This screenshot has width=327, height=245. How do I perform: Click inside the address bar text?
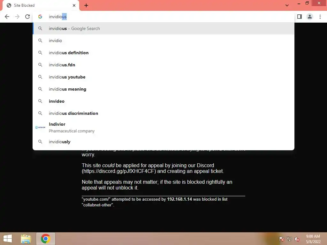click(x=57, y=17)
